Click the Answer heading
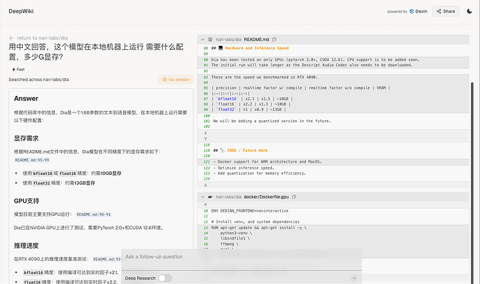The image size is (480, 284). pos(26,99)
